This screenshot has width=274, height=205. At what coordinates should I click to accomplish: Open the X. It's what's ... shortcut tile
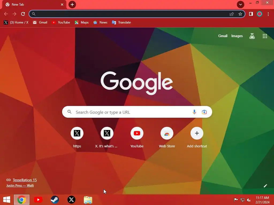[107, 137]
